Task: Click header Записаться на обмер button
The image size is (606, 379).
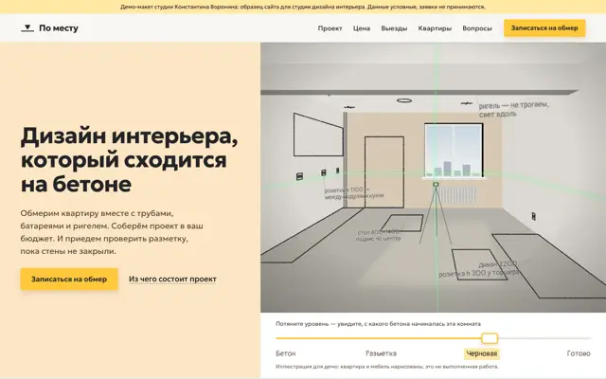Action: tap(544, 27)
